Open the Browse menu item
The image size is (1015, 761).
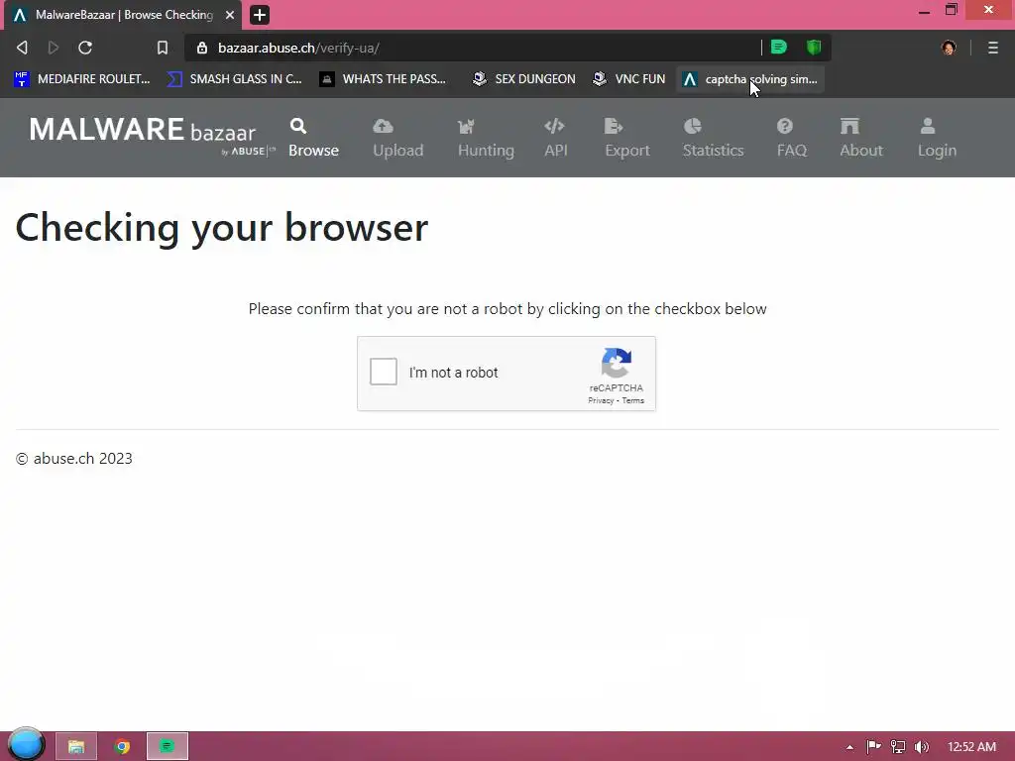tap(313, 137)
